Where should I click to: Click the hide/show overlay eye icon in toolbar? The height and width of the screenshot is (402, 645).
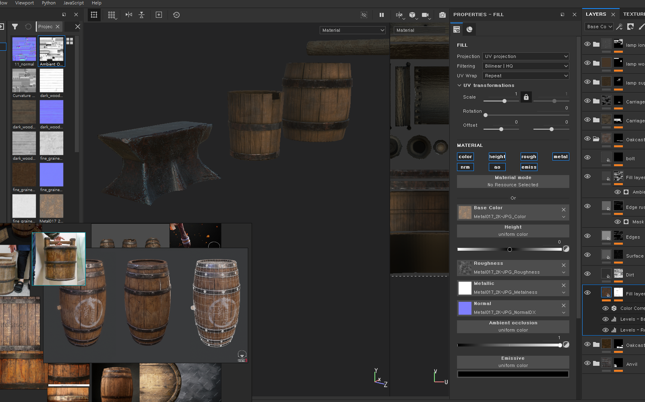[x=364, y=15]
